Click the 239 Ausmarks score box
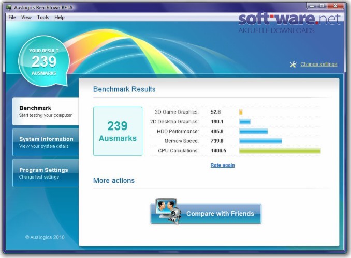 click(x=118, y=131)
